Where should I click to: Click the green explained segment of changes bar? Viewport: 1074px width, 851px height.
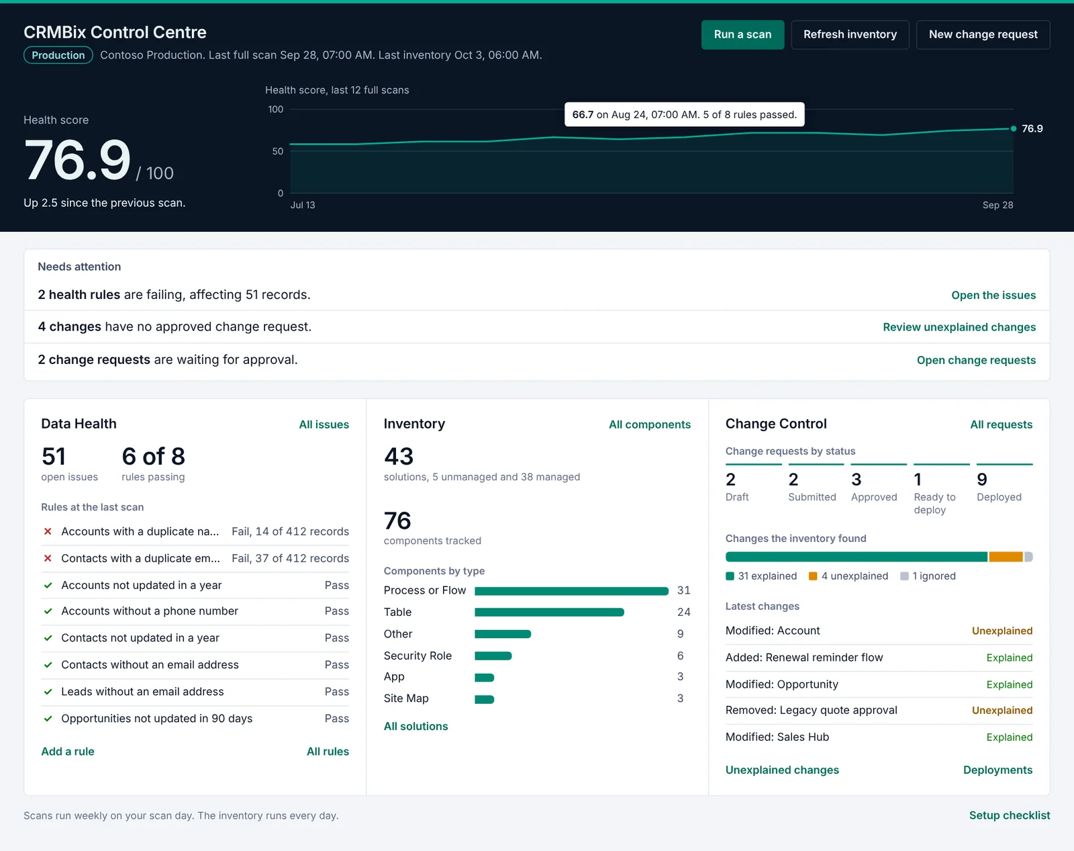[857, 557]
